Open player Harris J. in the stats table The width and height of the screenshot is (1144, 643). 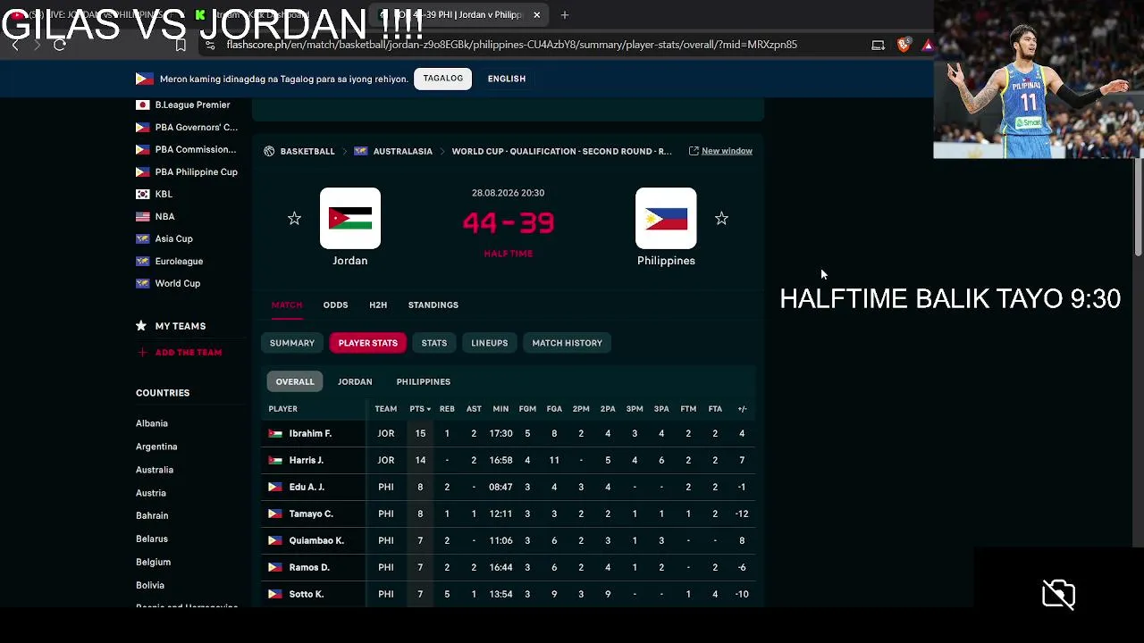307,460
